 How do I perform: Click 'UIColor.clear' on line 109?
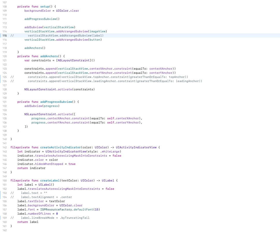68,11
